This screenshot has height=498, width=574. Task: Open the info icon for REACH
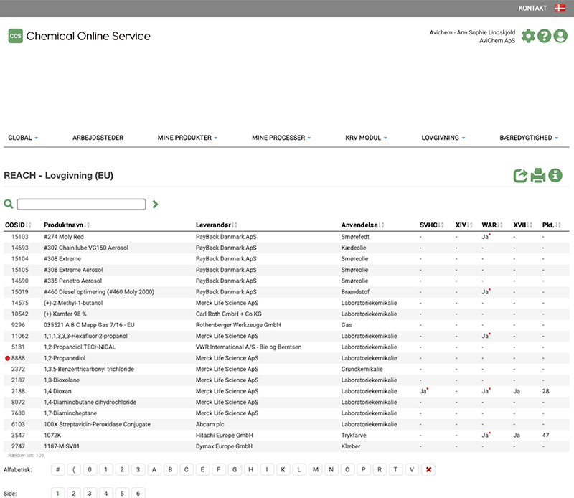(555, 175)
